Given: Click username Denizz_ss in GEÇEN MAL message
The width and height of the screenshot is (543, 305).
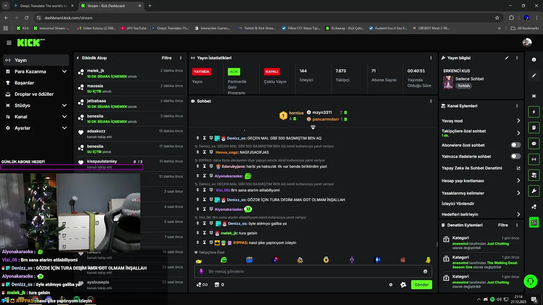Looking at the screenshot, I should 236,138.
